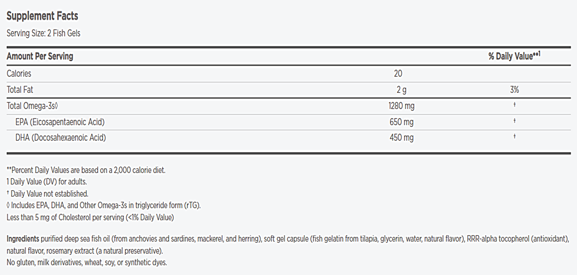Click the Serving Size: 2 Fish Gels text
Viewport: 577px width, 275px height.
tap(43, 33)
